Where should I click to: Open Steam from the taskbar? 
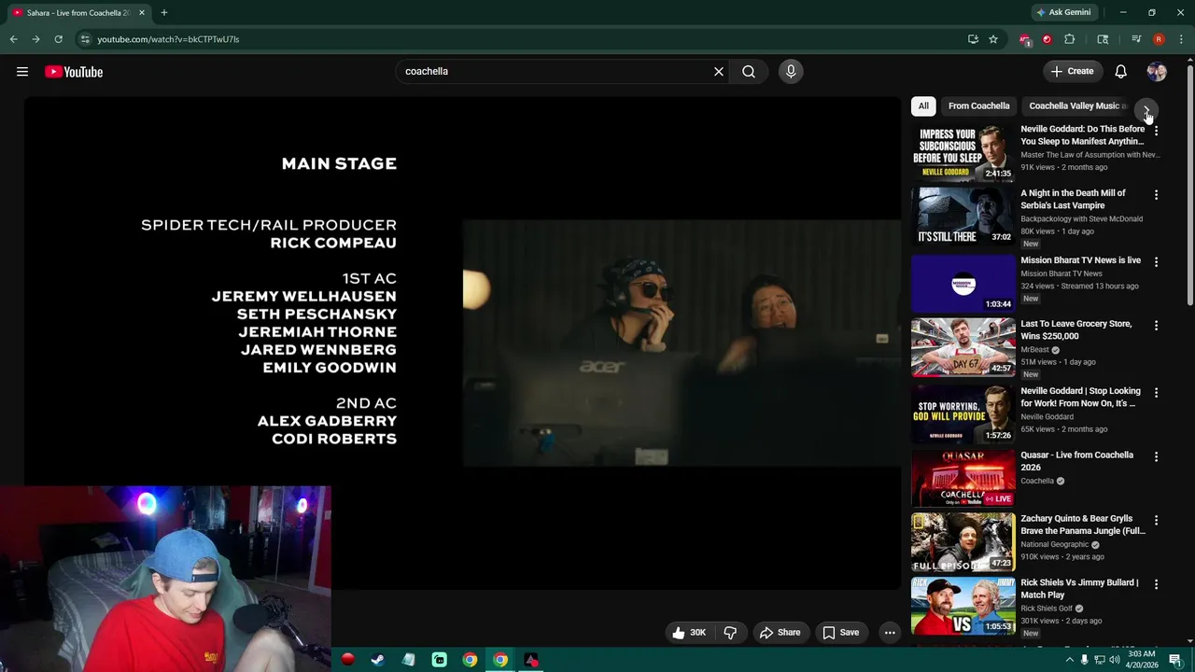click(x=377, y=660)
